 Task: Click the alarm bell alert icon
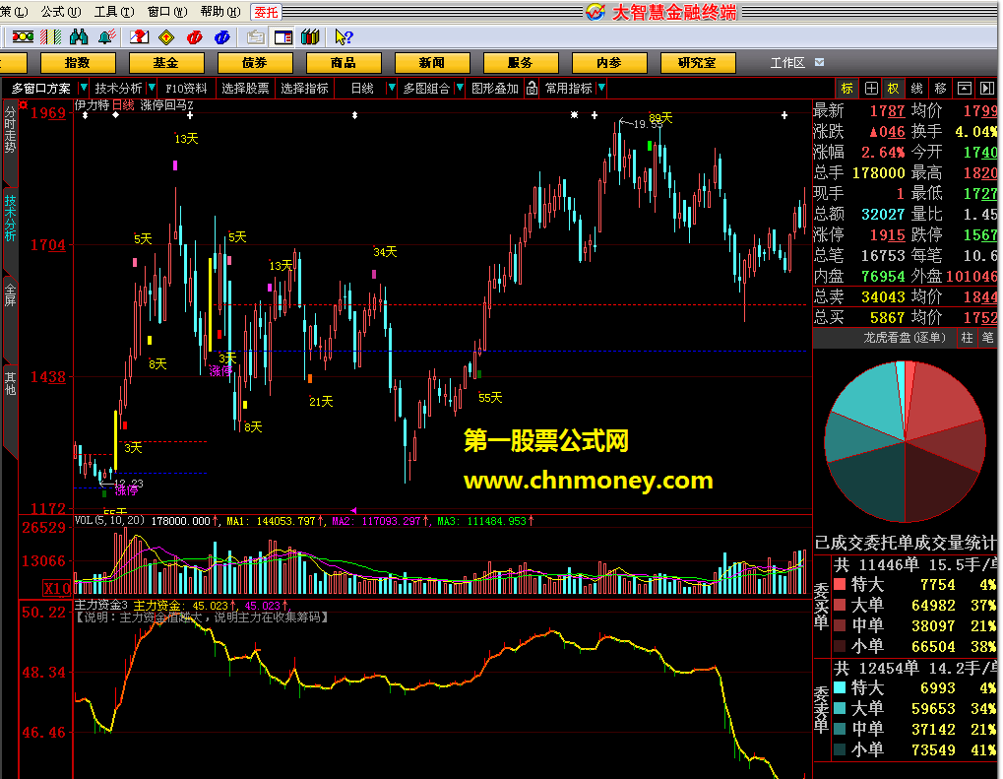coord(107,37)
